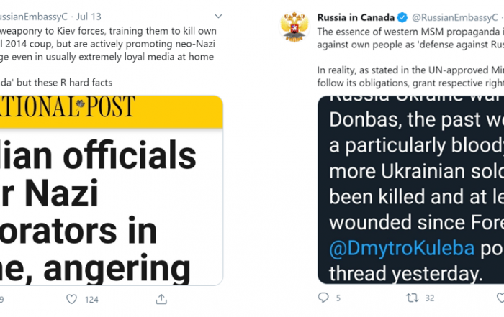This screenshot has height=317, width=504.
Task: Visit the @RussianEmbassyC handle in the right tweet
Action: 455,17
